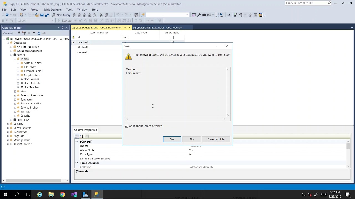Switch to the dbo.Teacher* document tab
The height and width of the screenshot is (199, 355).
coord(158,28)
